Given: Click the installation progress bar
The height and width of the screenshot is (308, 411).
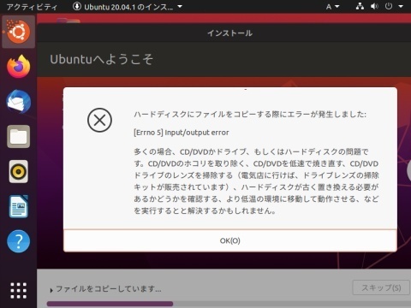Looking at the screenshot, I should [x=229, y=304].
